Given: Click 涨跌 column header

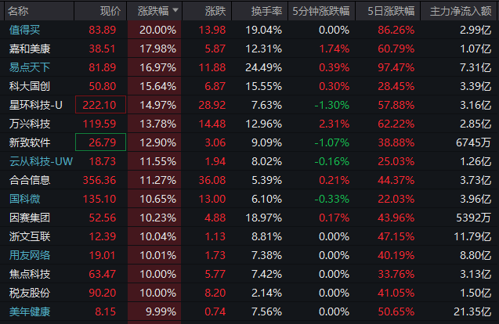Looking at the screenshot, I should point(215,11).
